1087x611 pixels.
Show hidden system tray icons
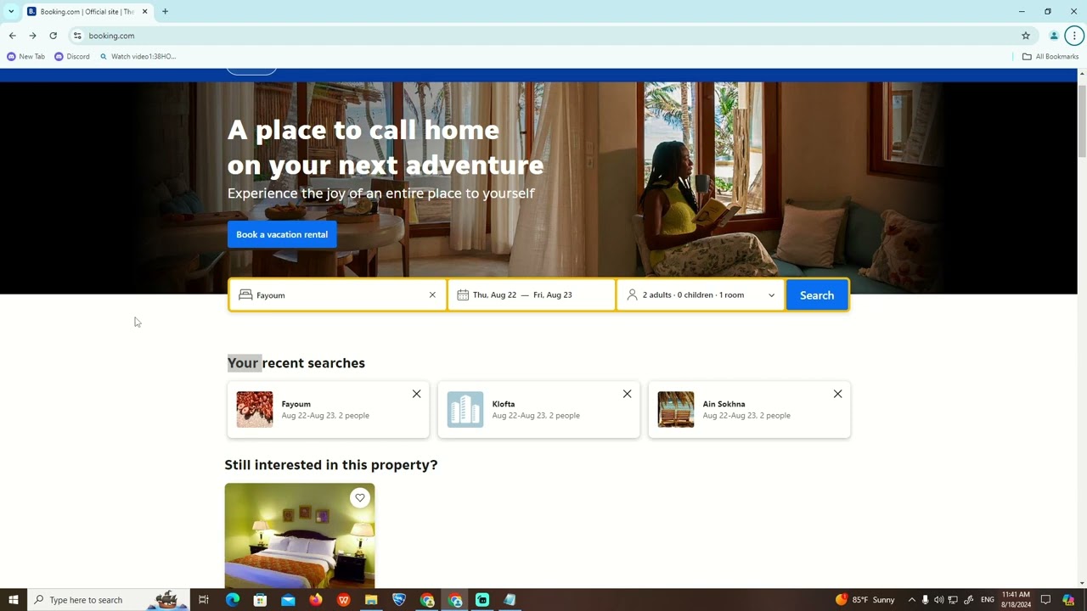click(912, 600)
